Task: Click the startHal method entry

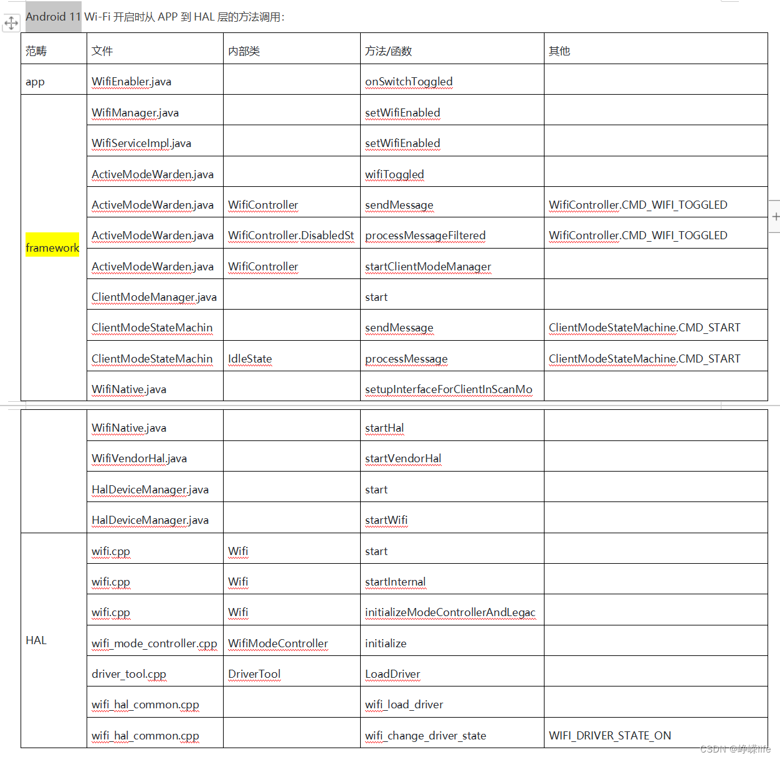Action: click(x=384, y=428)
